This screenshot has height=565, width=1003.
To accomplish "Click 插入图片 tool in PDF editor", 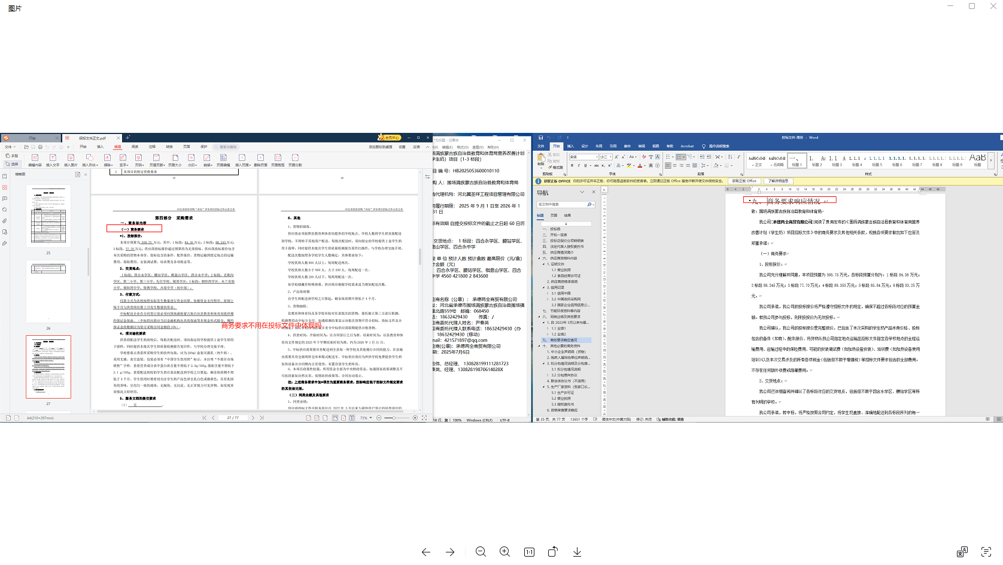I will (71, 160).
